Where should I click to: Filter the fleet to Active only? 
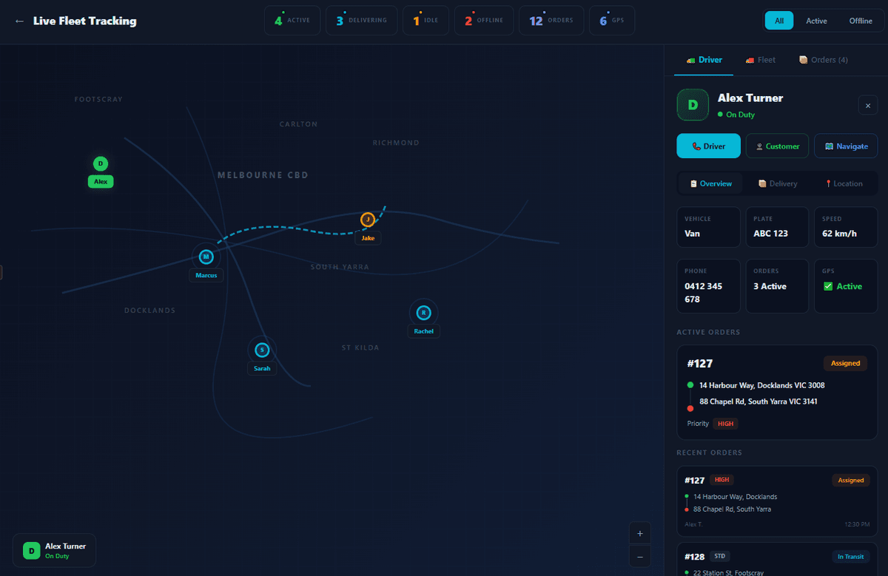(x=816, y=21)
